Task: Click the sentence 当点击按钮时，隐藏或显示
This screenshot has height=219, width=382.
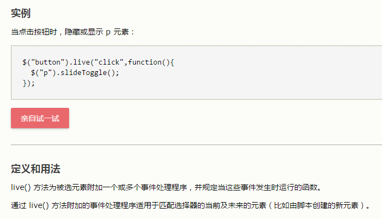Action: [x=56, y=32]
